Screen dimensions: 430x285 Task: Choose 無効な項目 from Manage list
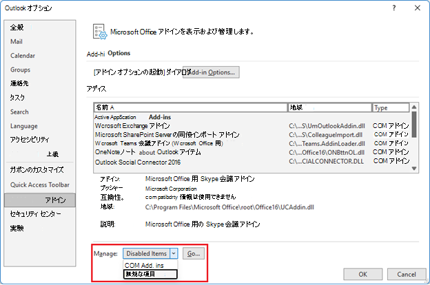(150, 274)
